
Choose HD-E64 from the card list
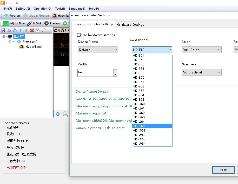pos(152,69)
